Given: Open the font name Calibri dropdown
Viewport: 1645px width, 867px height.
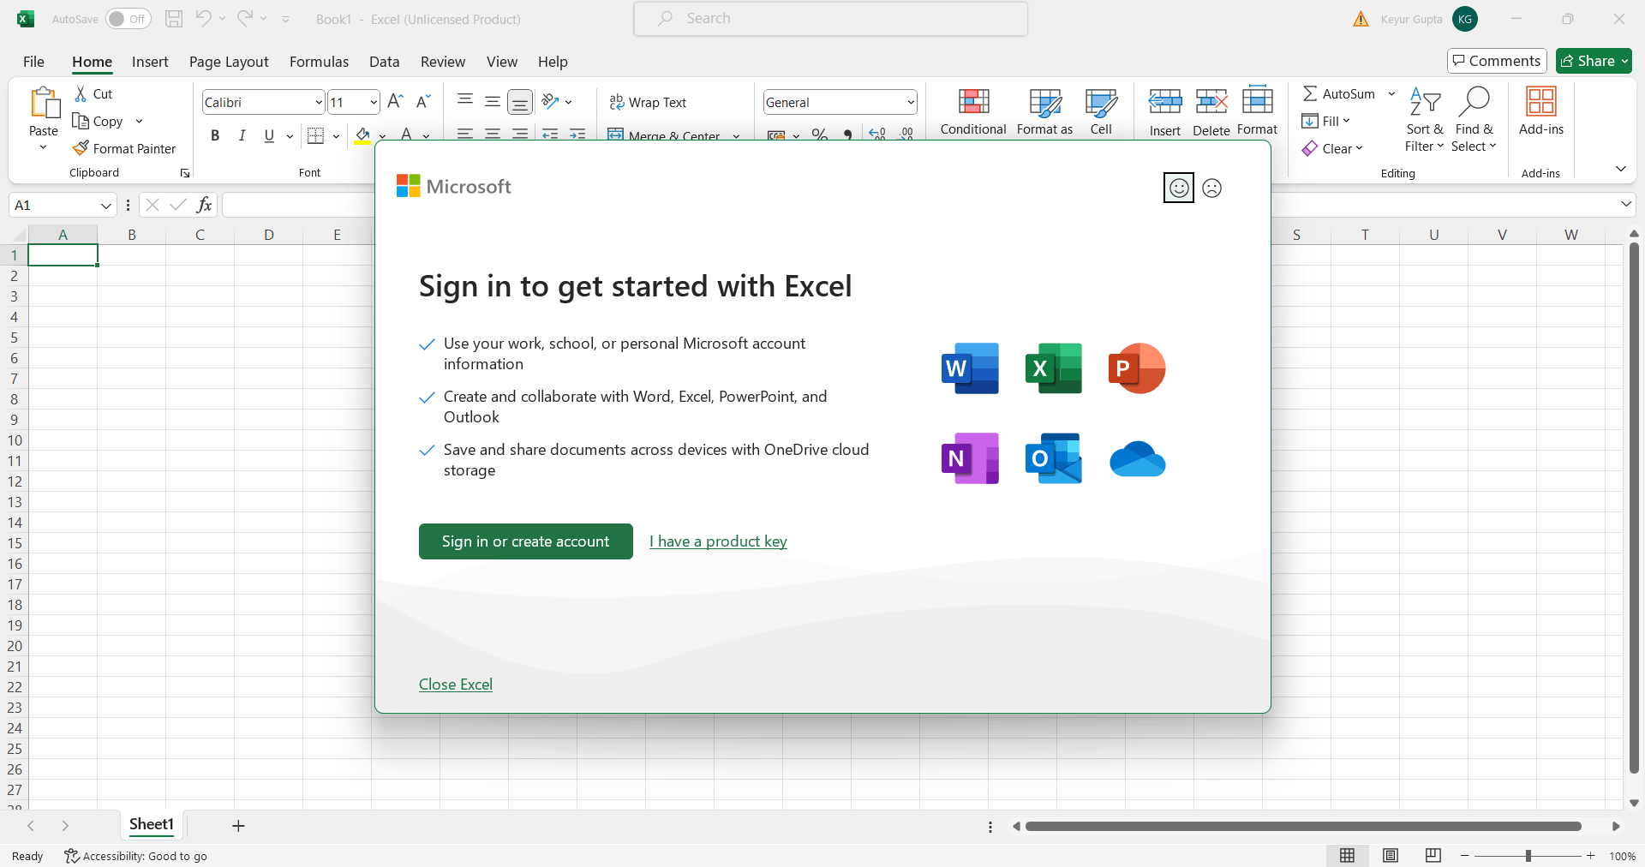Looking at the screenshot, I should click(x=319, y=102).
